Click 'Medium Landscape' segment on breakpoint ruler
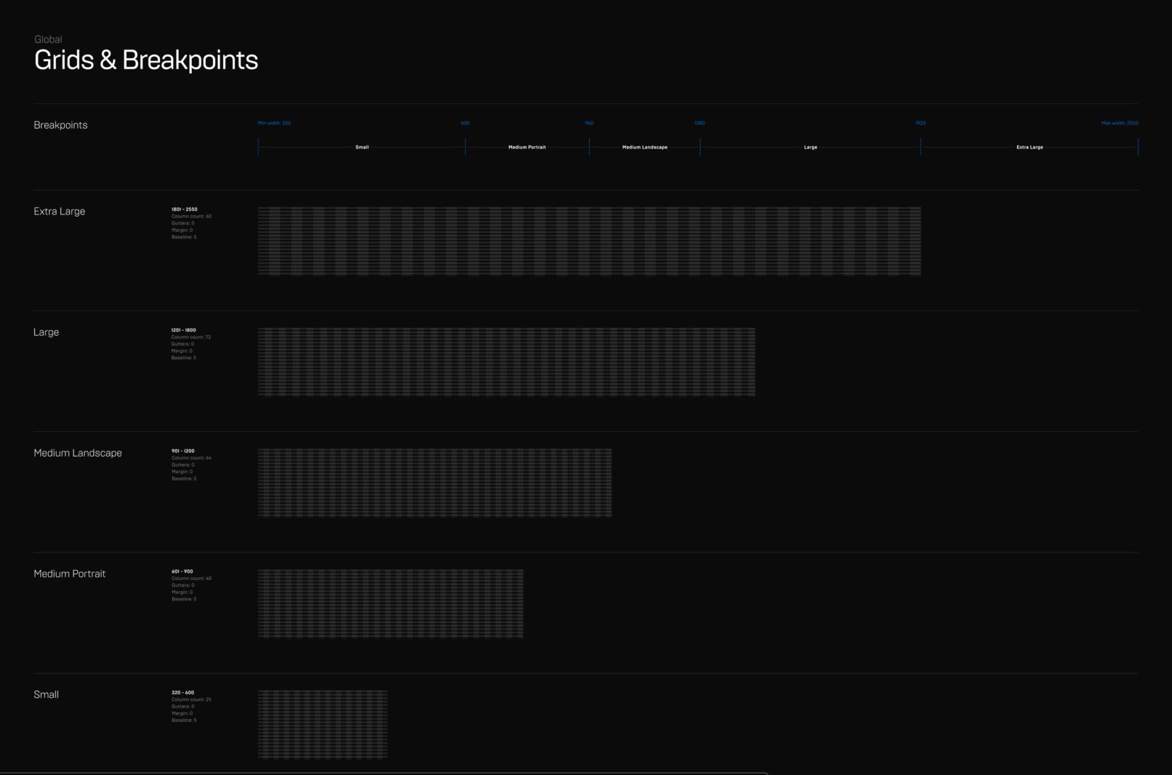Screen dimensions: 1172x775 tap(645, 147)
